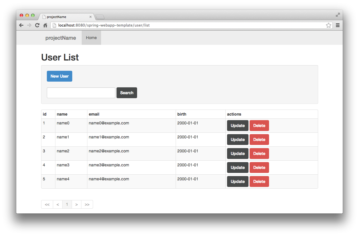Reload the page with the refresh icon
Viewport: 359px width, 236px height.
(37, 25)
